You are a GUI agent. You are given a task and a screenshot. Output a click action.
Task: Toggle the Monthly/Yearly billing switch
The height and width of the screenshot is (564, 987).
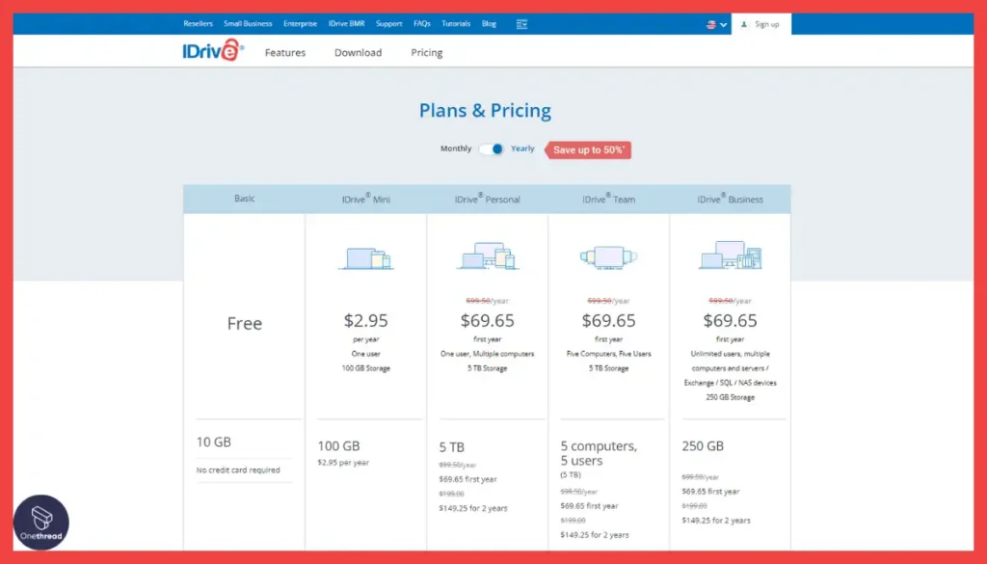coord(491,149)
